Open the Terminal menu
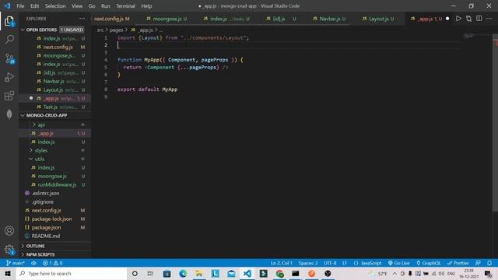Viewport: 498px width, 280px height. point(125,6)
